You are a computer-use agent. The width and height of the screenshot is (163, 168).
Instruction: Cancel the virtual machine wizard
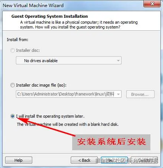coord(144,160)
